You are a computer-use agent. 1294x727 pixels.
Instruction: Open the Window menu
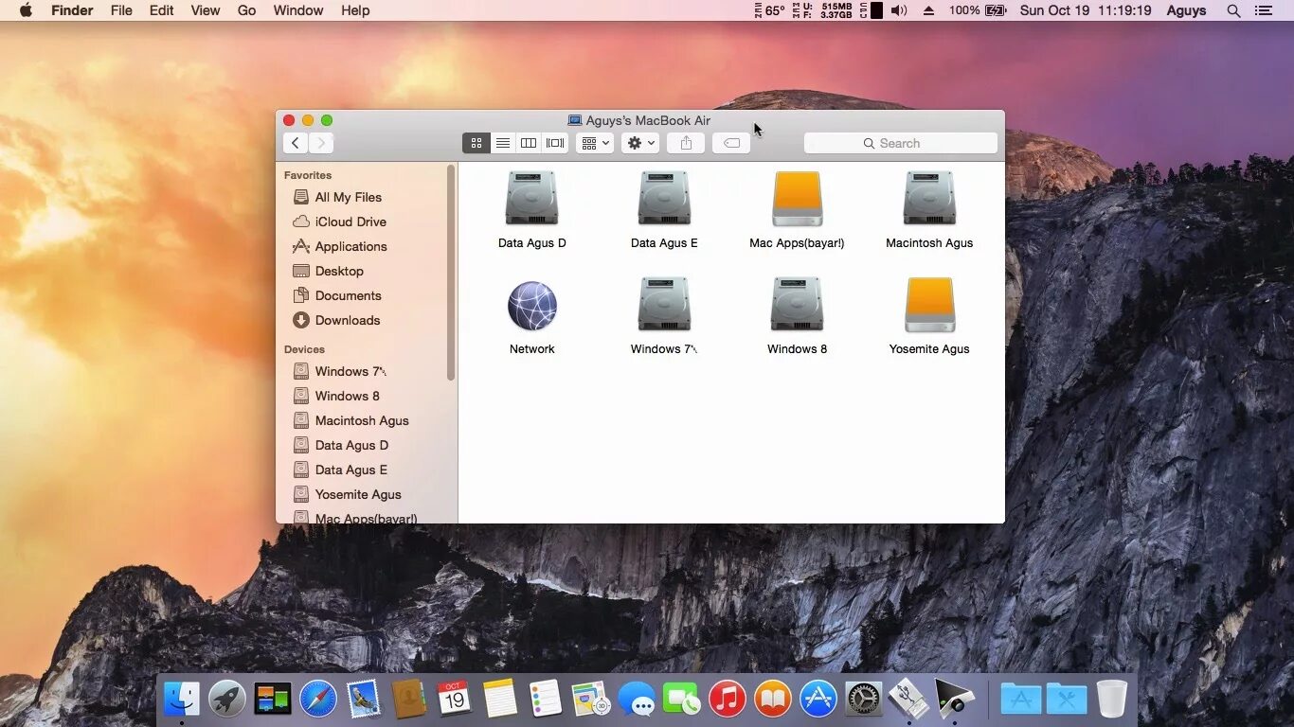[x=298, y=10]
